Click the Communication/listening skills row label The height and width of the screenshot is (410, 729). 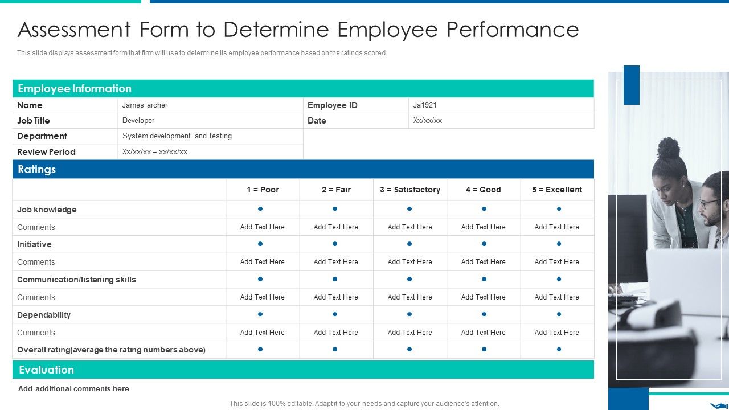point(76,280)
